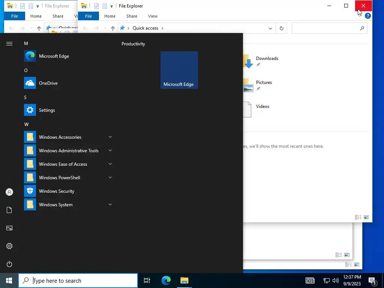Jump to letter W section header
Image resolution: width=384 pixels, height=288 pixels.
tap(26, 124)
